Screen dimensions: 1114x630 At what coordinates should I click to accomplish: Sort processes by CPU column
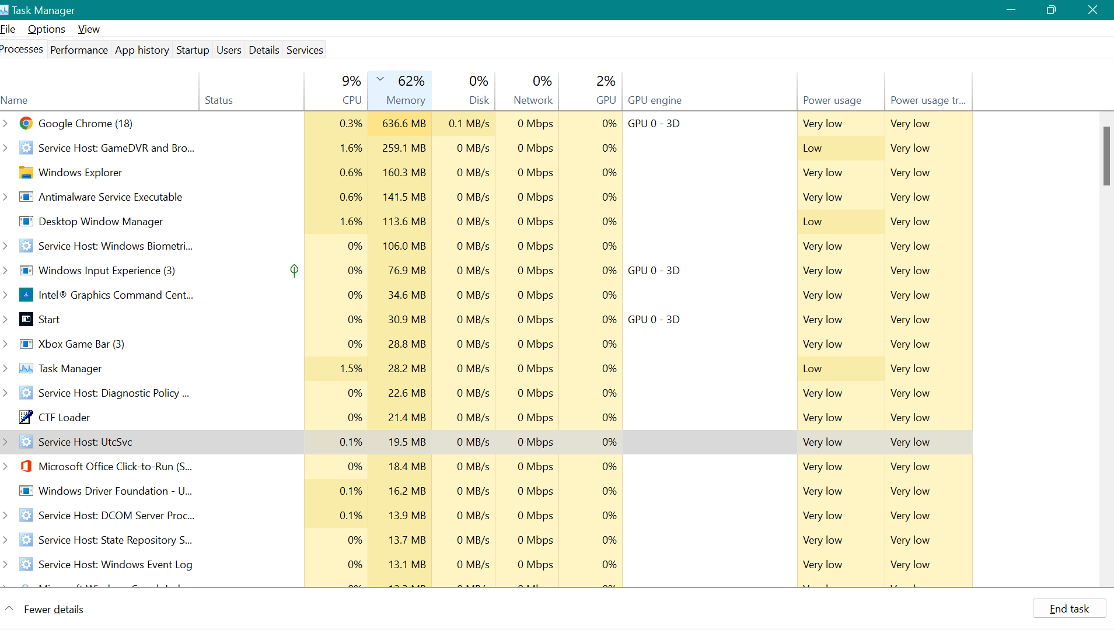pyautogui.click(x=336, y=91)
